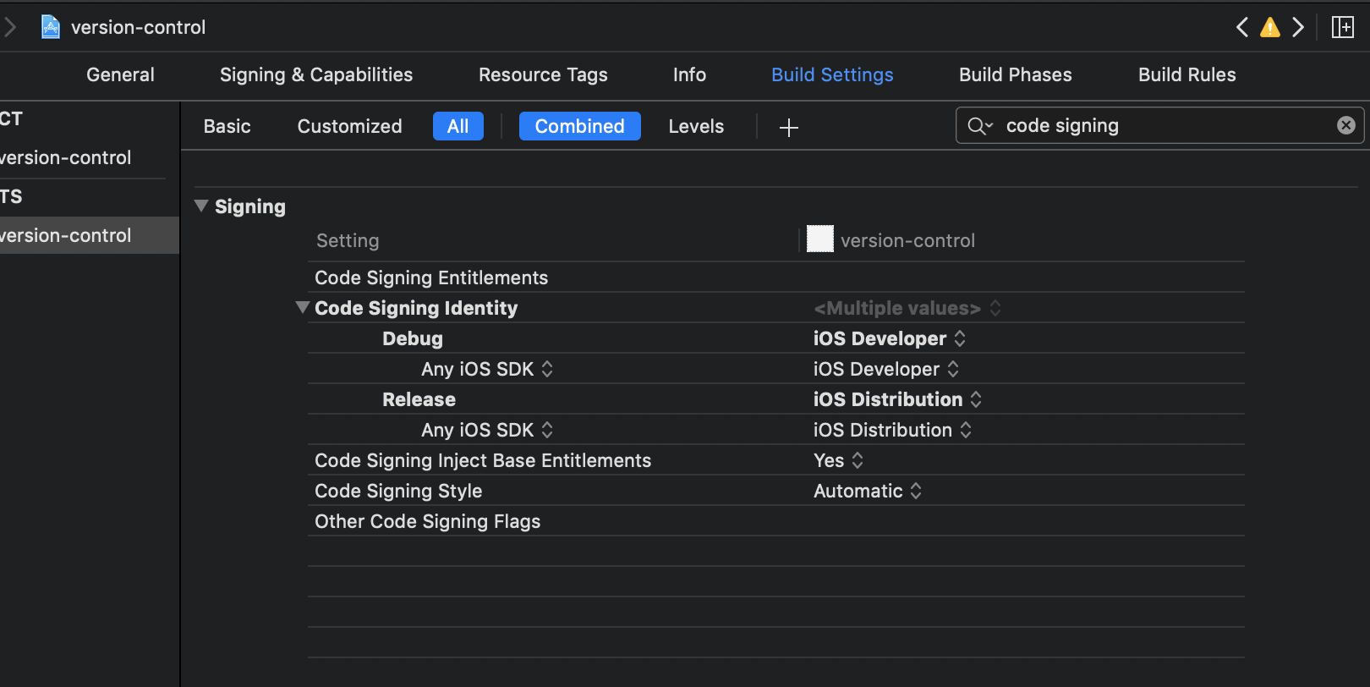
Task: Click the version-control project file icon
Action: pos(51,27)
